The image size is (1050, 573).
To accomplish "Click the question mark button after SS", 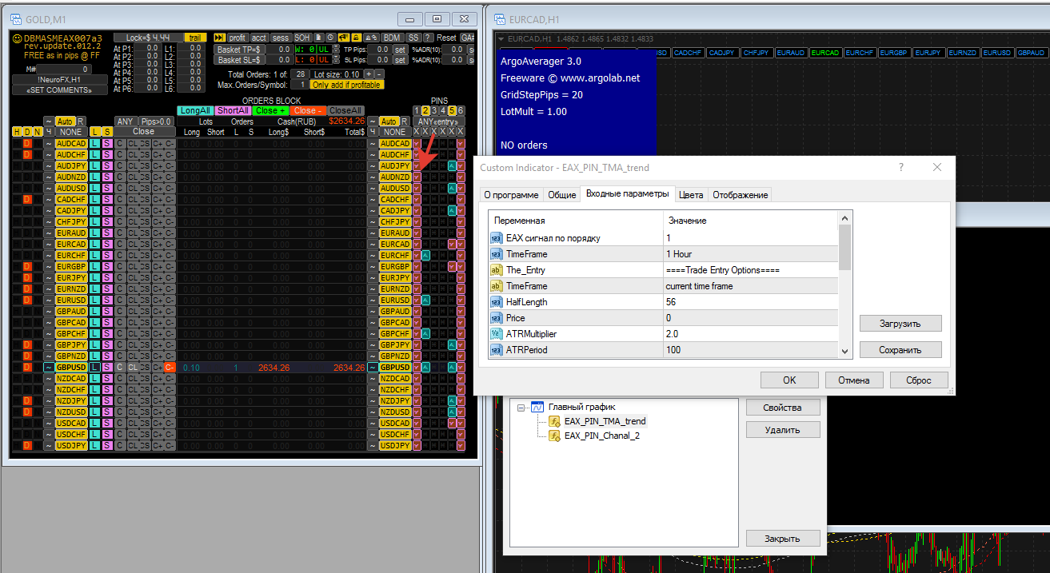I will pos(429,38).
